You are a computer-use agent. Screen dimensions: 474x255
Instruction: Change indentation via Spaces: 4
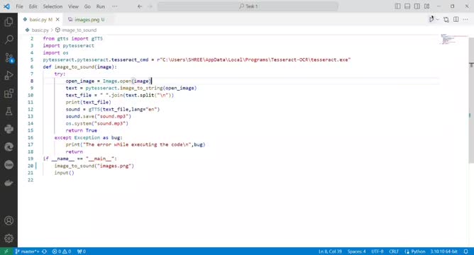tap(356, 251)
